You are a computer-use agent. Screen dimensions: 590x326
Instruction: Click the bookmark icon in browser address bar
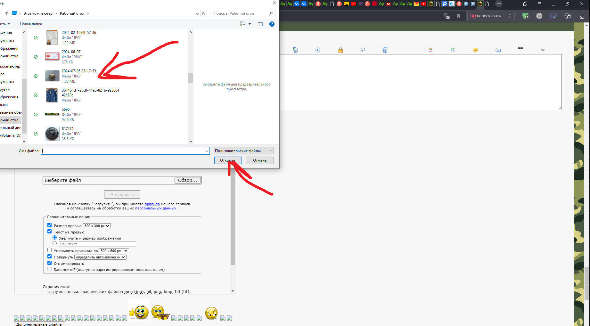pyautogui.click(x=458, y=16)
